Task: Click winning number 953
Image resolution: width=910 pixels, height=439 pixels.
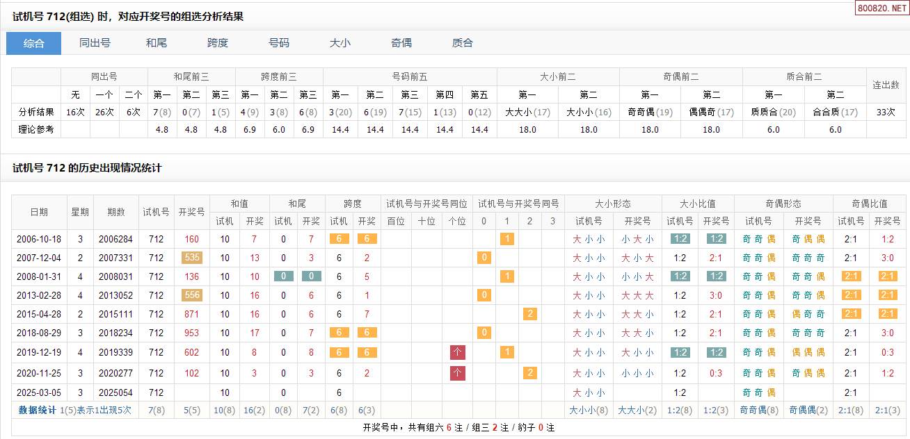Action: pos(192,333)
